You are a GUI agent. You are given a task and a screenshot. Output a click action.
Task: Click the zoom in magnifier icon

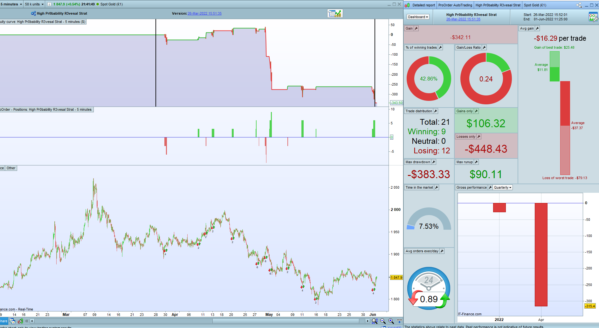(391, 321)
